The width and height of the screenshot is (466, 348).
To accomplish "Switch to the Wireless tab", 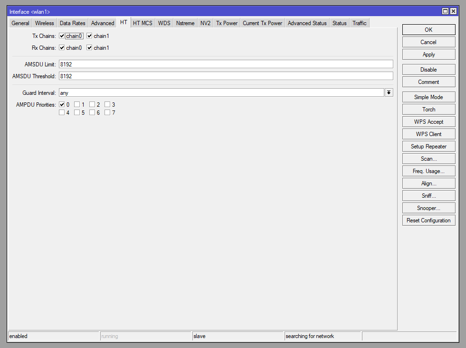I will [44, 23].
